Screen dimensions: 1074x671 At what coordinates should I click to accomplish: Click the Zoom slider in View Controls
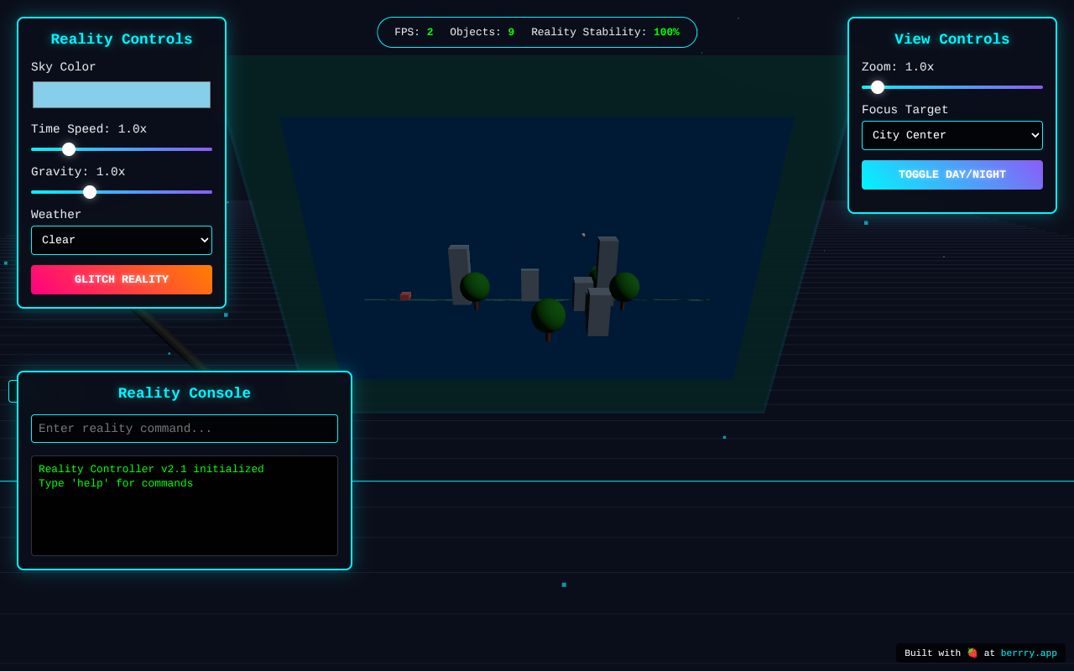click(878, 86)
